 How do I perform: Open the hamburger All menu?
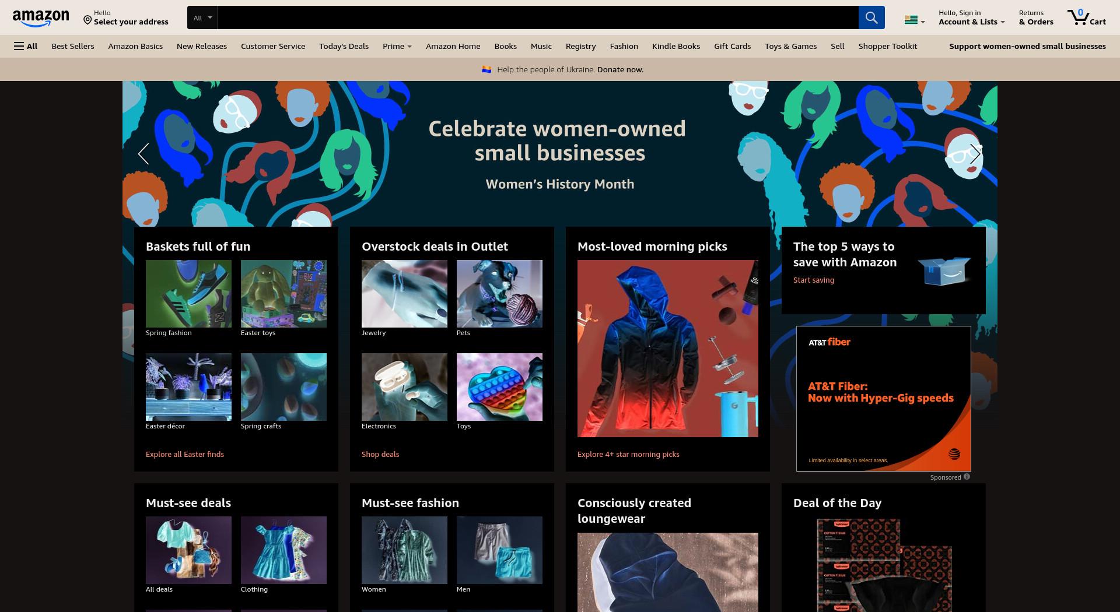click(26, 46)
